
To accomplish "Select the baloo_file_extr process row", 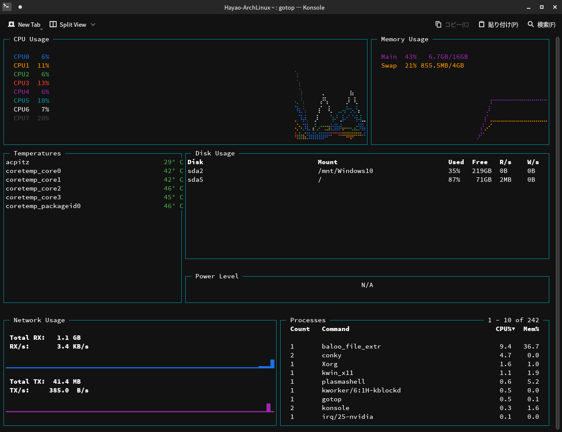I will point(414,346).
